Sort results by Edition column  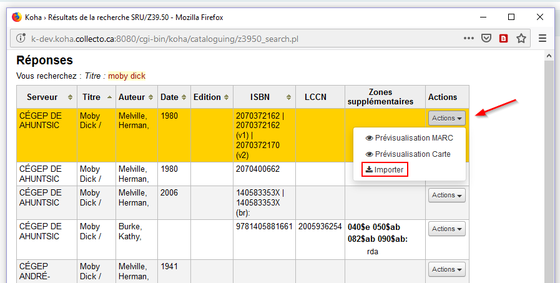click(212, 97)
